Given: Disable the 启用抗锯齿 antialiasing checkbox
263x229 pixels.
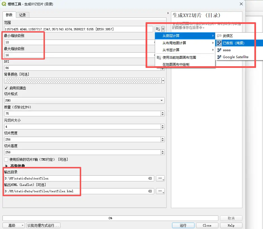Looking at the screenshot, I should click(x=6, y=88).
